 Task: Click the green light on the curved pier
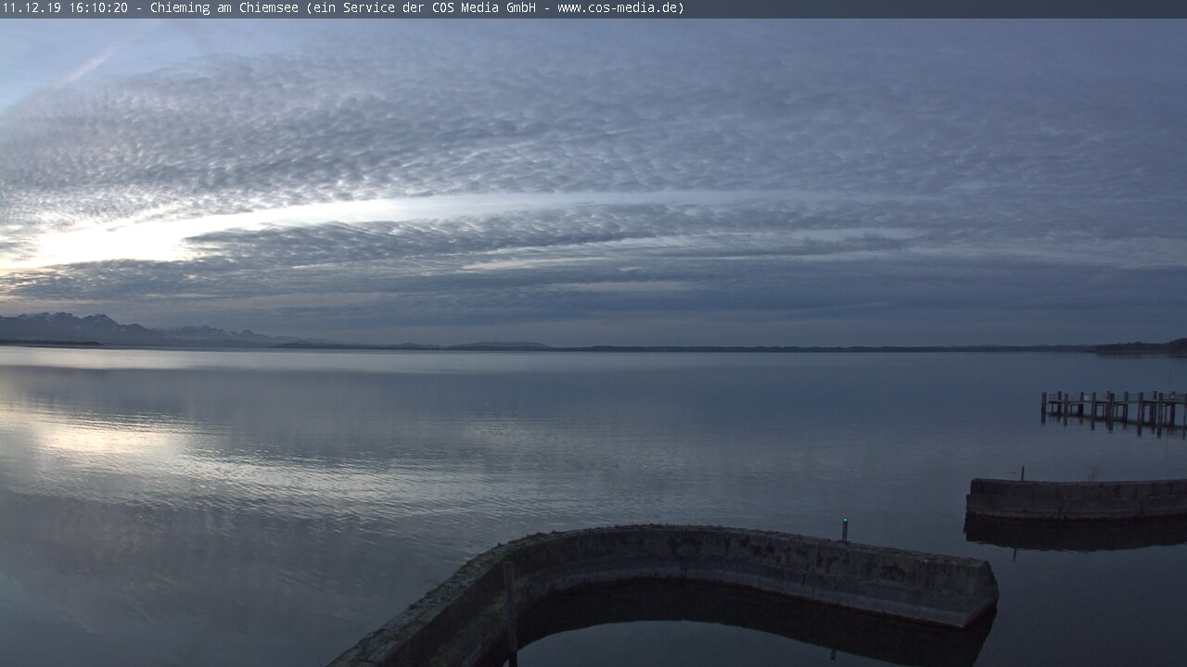844,522
